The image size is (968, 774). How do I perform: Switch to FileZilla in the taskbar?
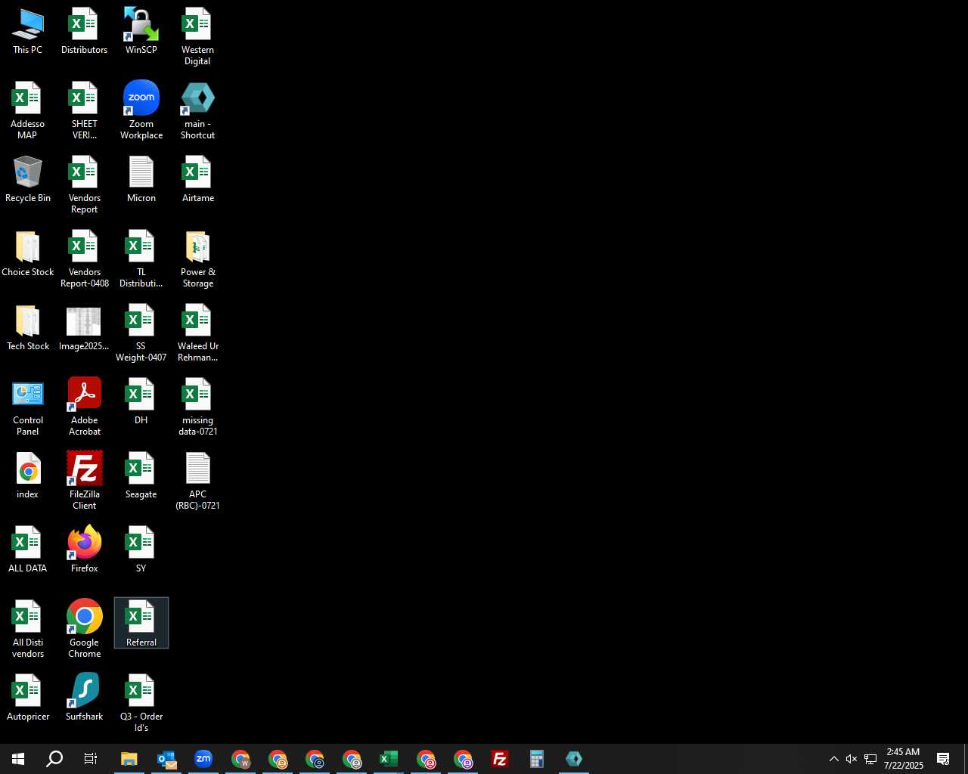(500, 759)
